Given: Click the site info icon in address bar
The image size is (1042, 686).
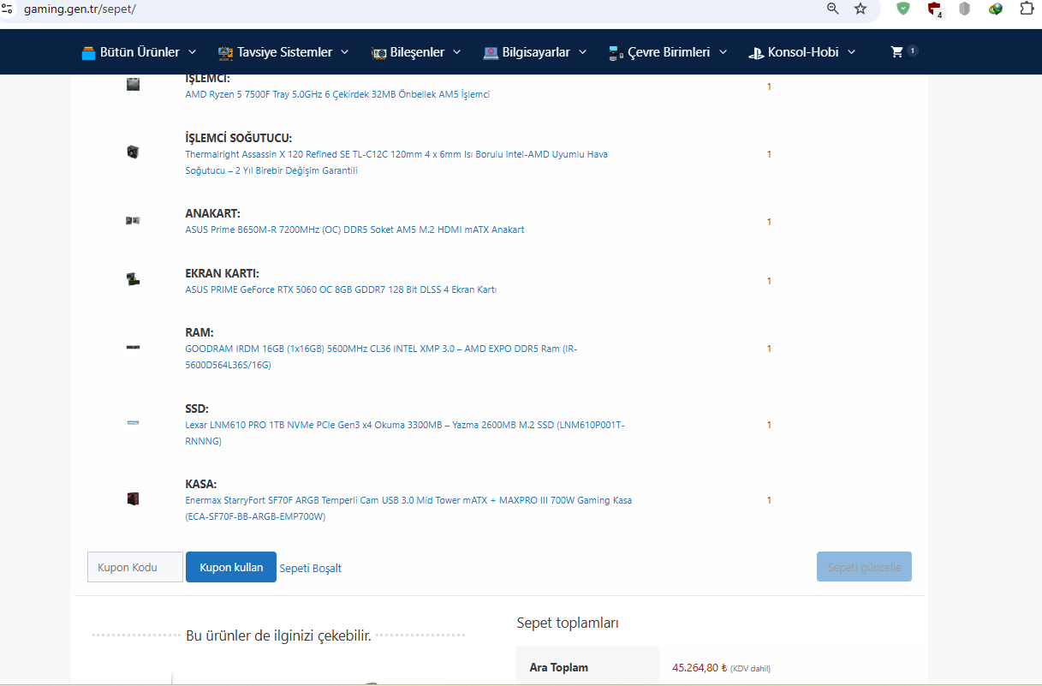Looking at the screenshot, I should click(8, 9).
